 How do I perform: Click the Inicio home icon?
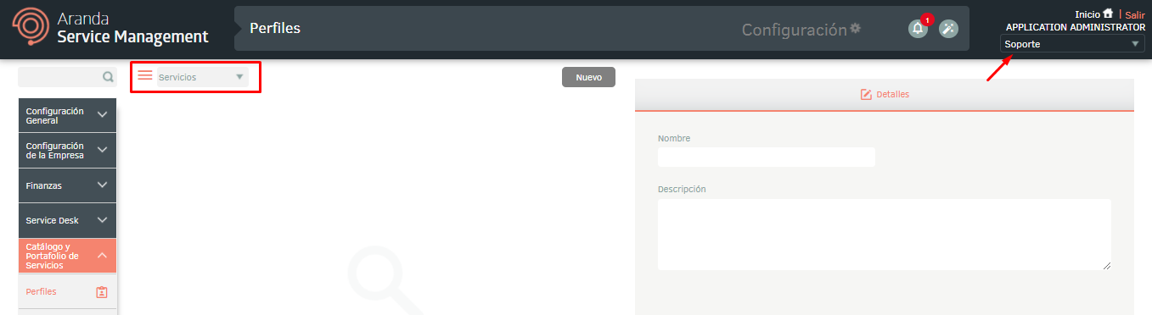coord(1108,14)
